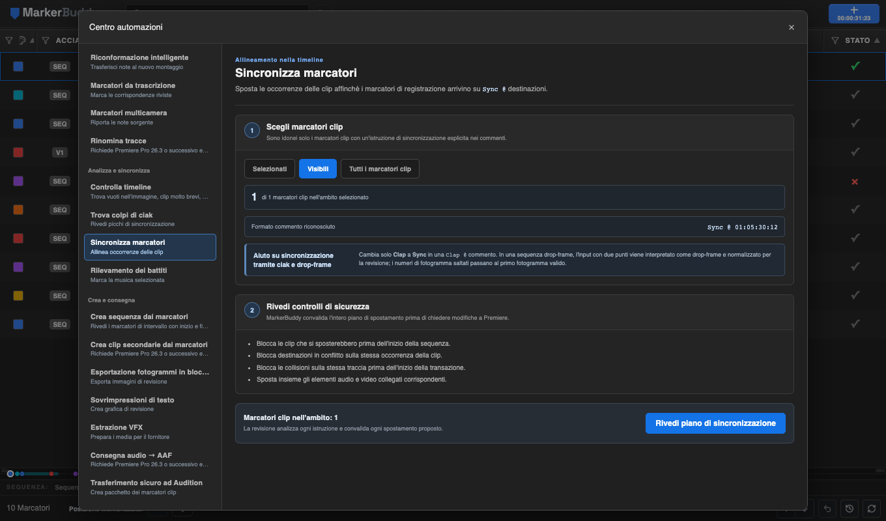Open Trova colpi di ciak automation
This screenshot has width=886, height=521.
150,219
